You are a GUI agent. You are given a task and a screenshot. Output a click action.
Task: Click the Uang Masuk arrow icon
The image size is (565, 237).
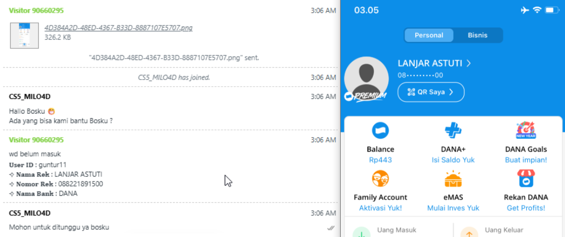[x=361, y=232]
